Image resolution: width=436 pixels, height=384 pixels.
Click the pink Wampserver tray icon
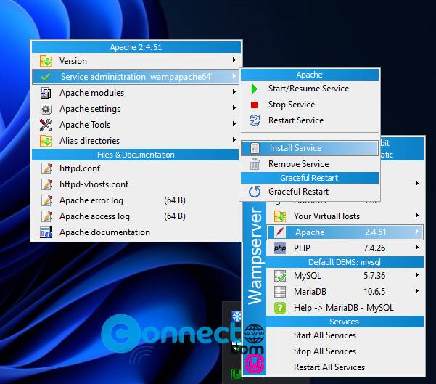(x=255, y=364)
